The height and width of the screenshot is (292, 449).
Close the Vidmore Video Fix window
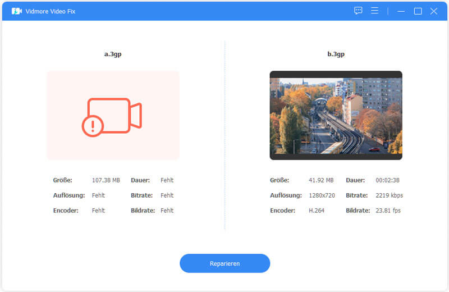(x=434, y=11)
